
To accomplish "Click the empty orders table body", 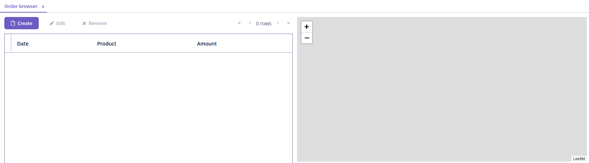I will tap(149, 108).
